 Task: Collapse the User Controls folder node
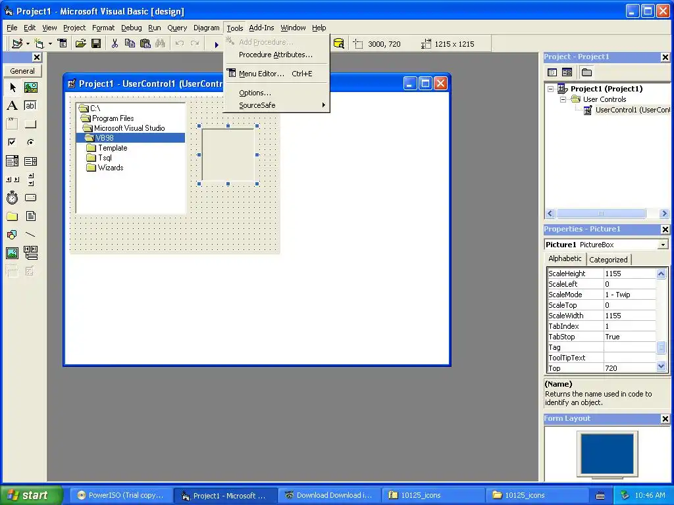pyautogui.click(x=563, y=99)
